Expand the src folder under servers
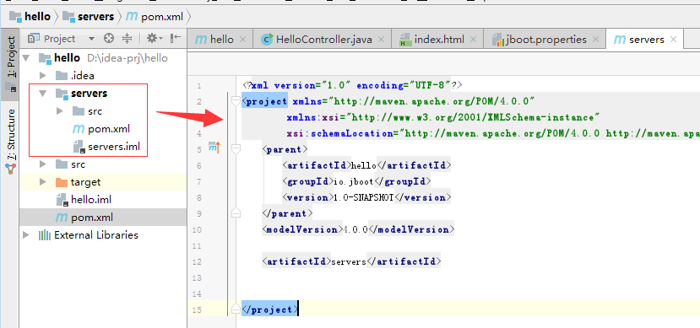The height and width of the screenshot is (328, 700). coord(59,111)
